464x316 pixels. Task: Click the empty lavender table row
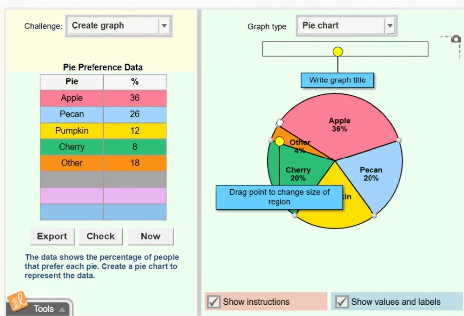click(103, 196)
